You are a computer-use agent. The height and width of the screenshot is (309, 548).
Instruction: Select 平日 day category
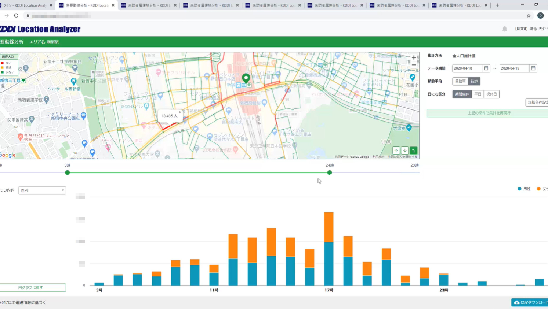(x=478, y=94)
